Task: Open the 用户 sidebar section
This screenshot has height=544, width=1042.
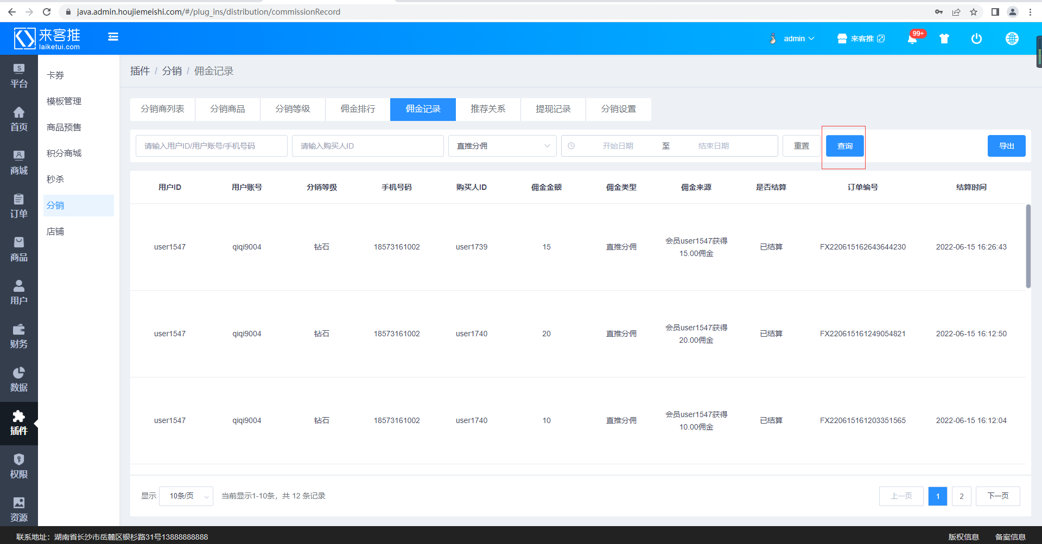Action: [x=19, y=293]
